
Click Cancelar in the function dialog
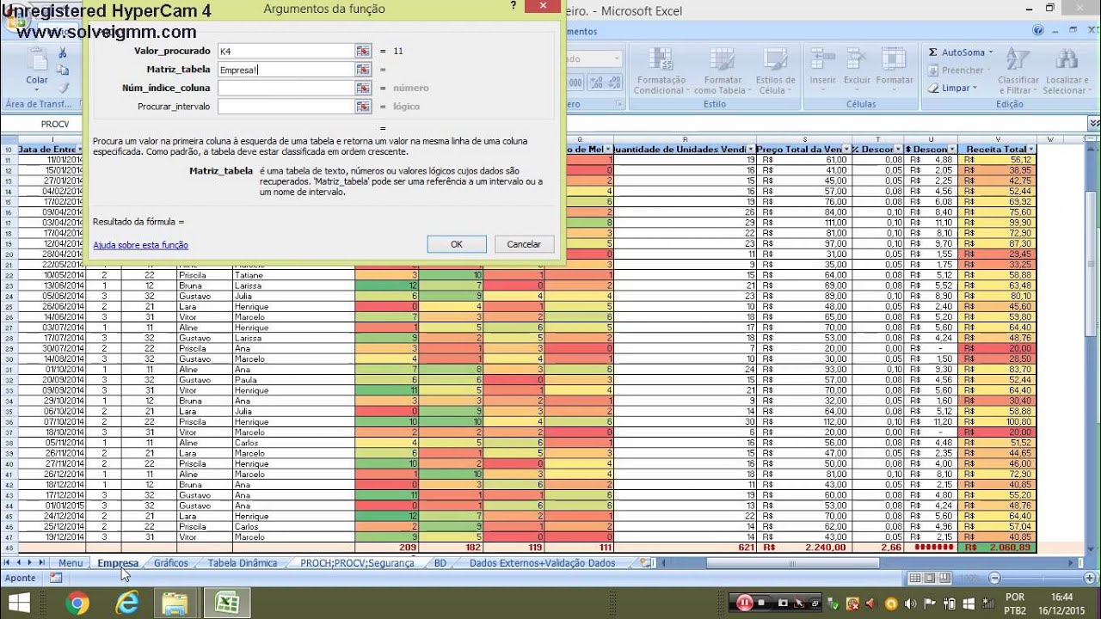point(524,244)
